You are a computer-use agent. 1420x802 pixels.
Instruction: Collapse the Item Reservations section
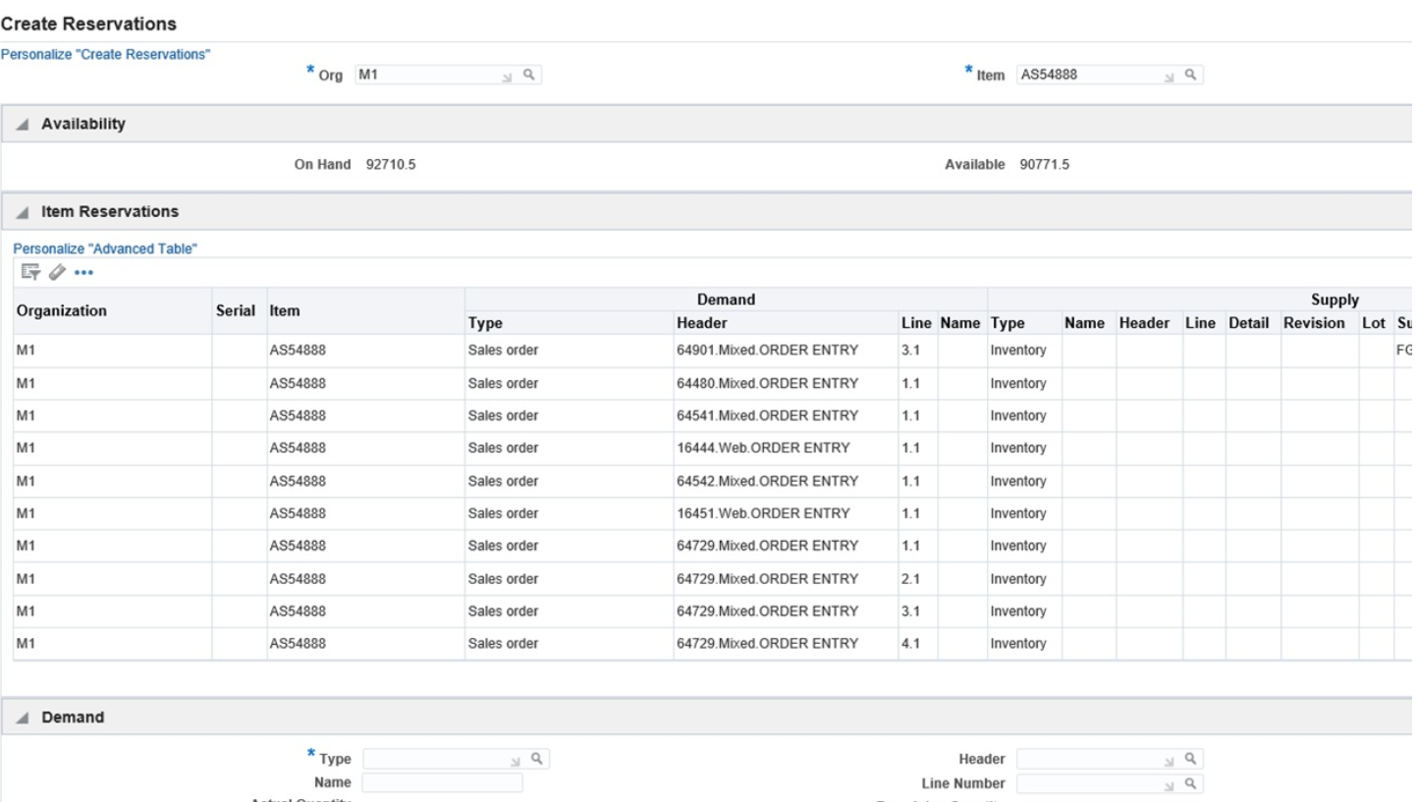[x=22, y=212]
